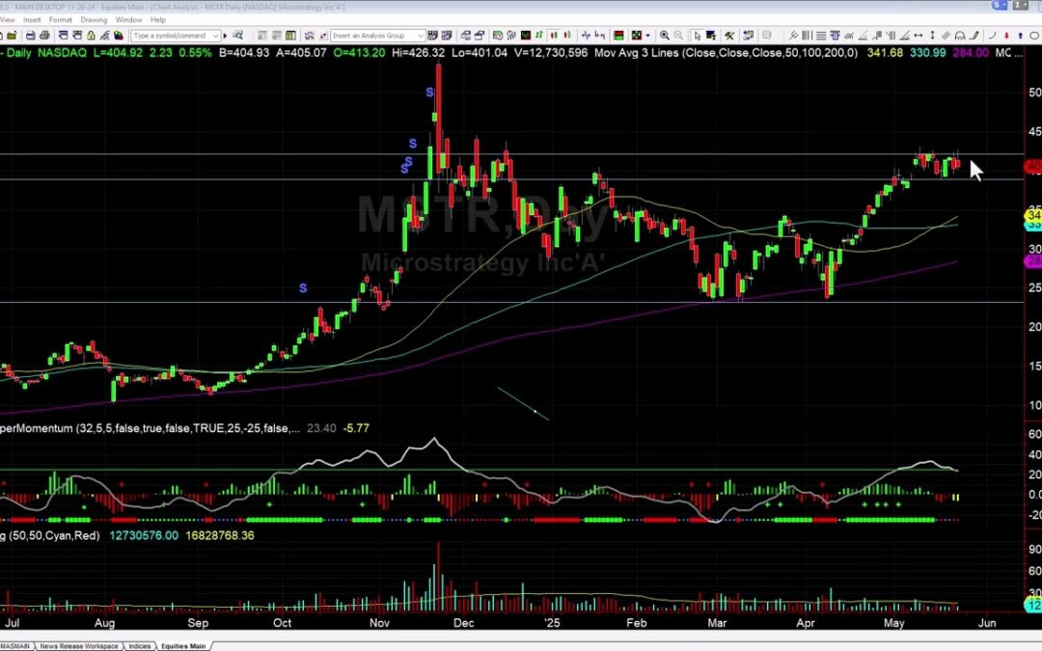Screen dimensions: 1042x651
Task: Click the green crossed square chart icon
Action: (x=636, y=36)
